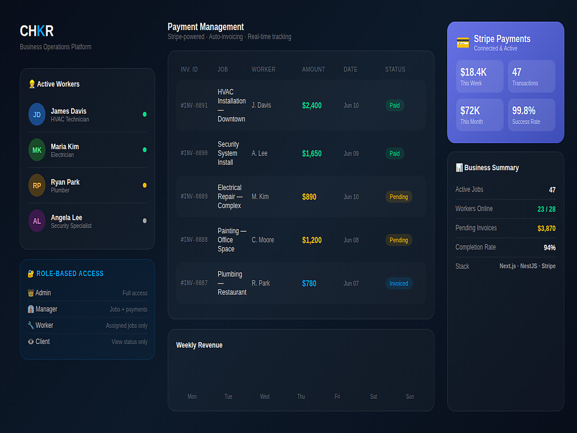Open the 99.8% Success Rate card
577x433 pixels.
(x=531, y=115)
